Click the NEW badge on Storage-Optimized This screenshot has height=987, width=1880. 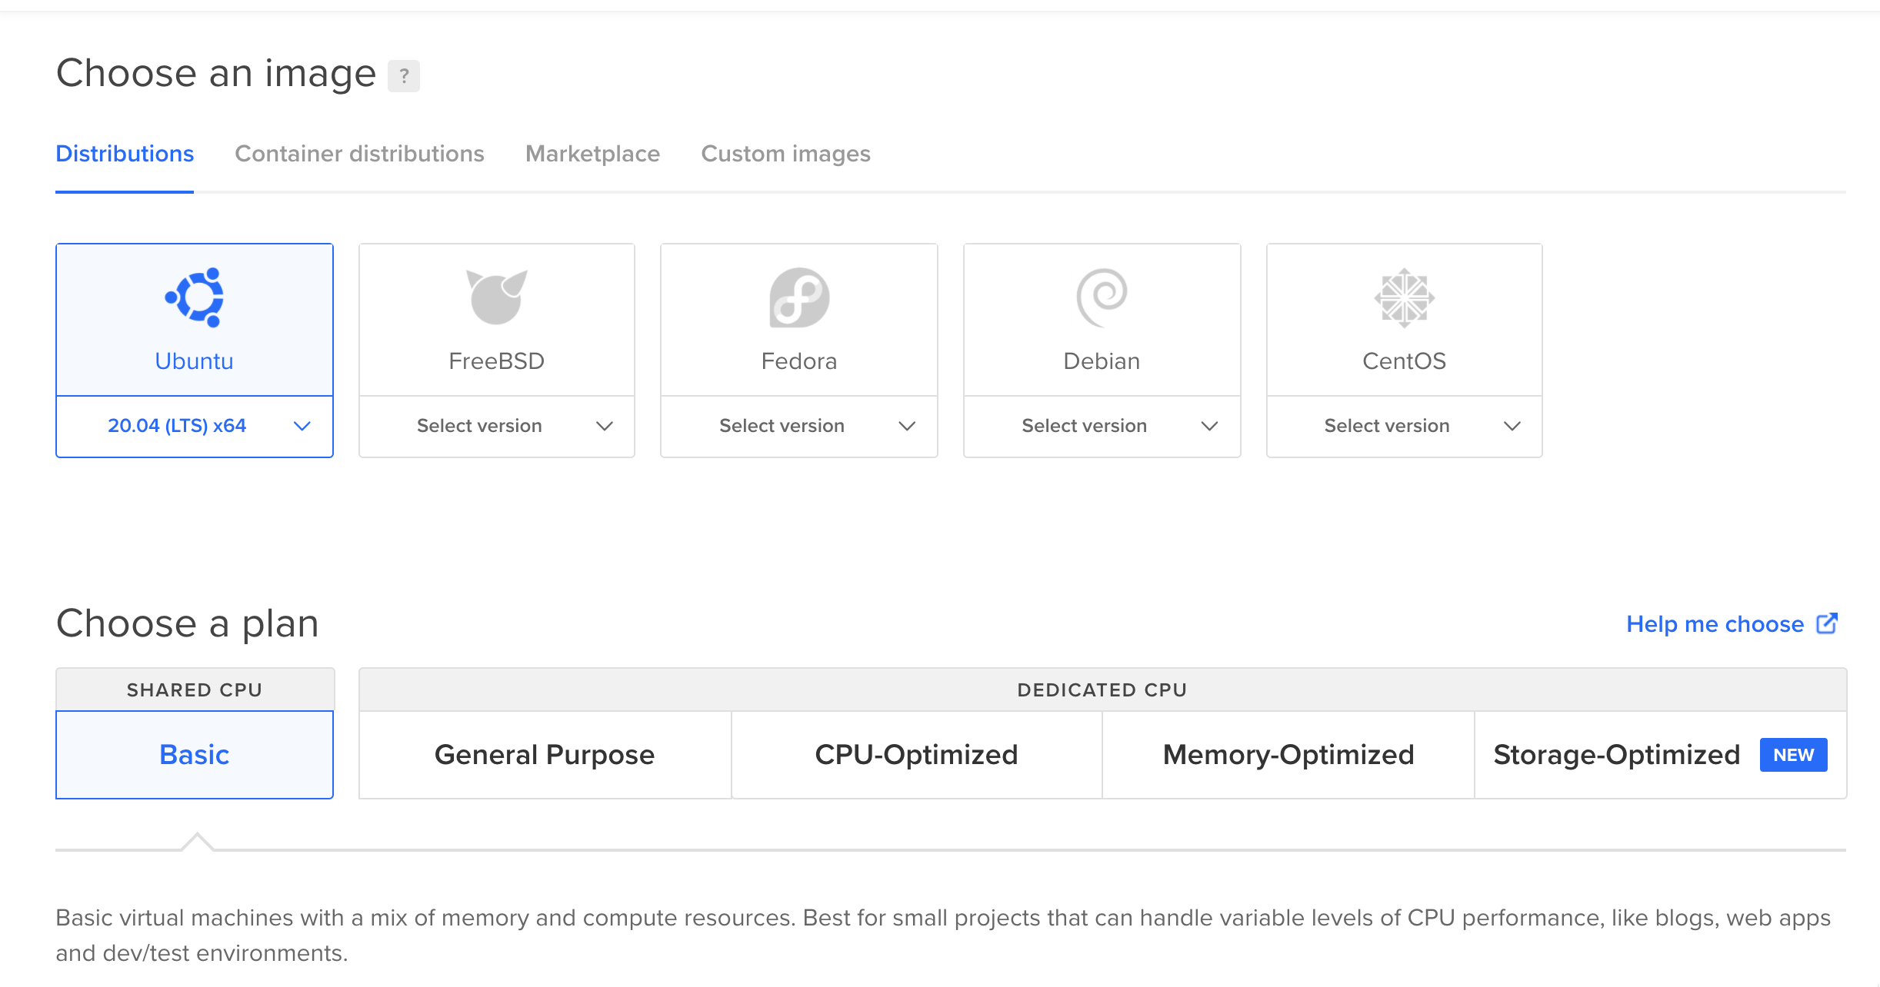pos(1793,755)
